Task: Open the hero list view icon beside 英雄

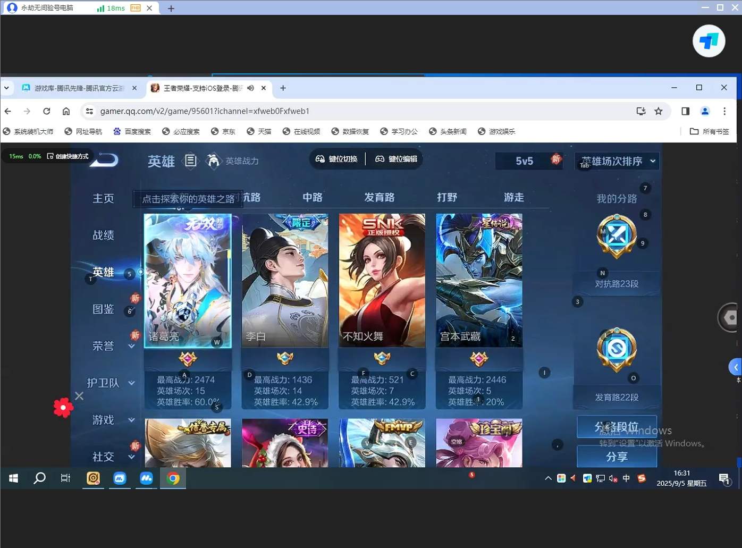Action: coord(190,161)
